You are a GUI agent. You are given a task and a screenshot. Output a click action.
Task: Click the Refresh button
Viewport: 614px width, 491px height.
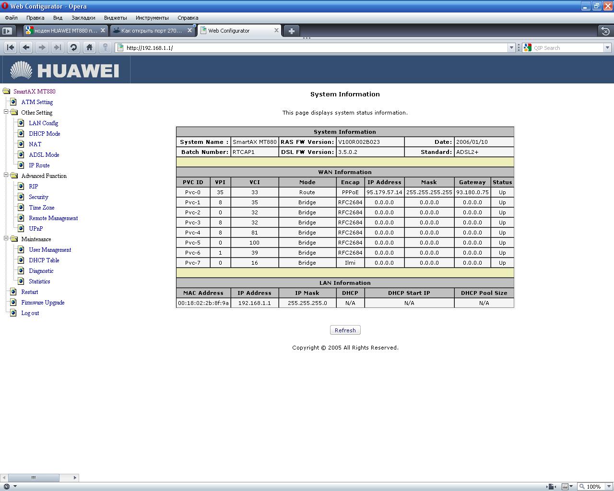pos(345,330)
